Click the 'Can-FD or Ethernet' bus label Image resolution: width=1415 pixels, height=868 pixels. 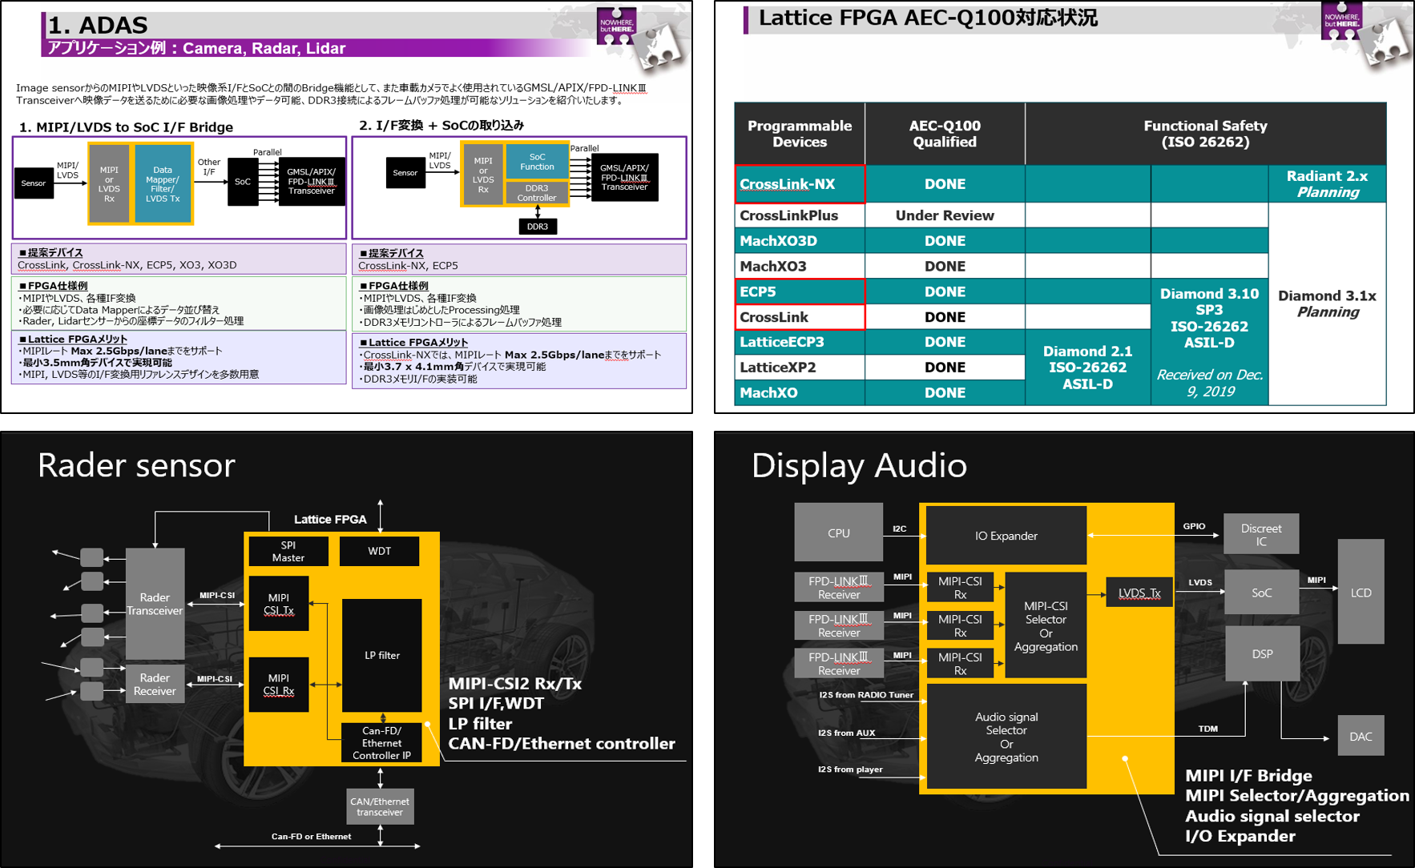pos(311,836)
